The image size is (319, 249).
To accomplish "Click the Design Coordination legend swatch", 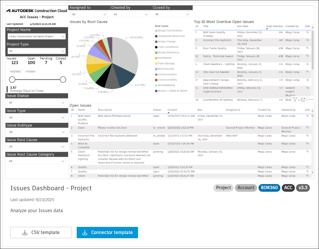I will (156, 31).
